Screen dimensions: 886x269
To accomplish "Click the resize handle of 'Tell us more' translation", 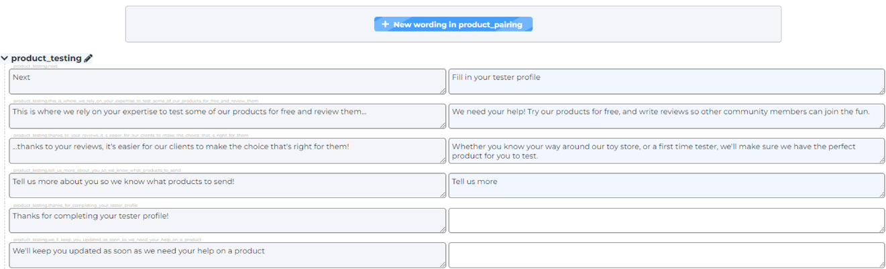I will click(x=881, y=195).
